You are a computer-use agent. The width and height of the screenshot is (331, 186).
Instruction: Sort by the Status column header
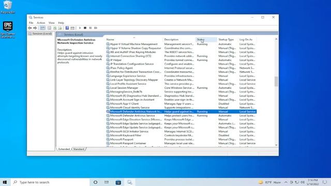coord(206,39)
